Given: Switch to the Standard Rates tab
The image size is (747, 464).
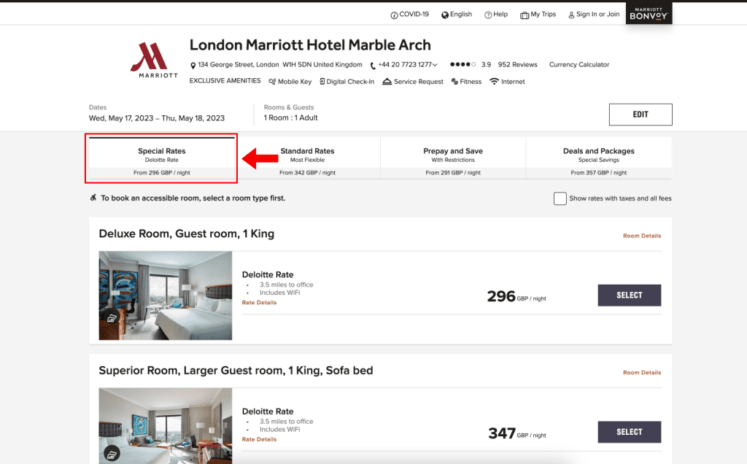Looking at the screenshot, I should point(307,158).
